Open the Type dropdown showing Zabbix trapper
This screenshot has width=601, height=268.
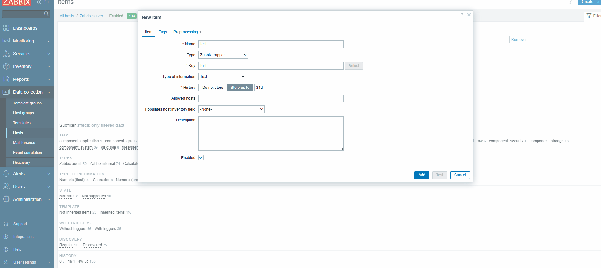[x=223, y=55]
